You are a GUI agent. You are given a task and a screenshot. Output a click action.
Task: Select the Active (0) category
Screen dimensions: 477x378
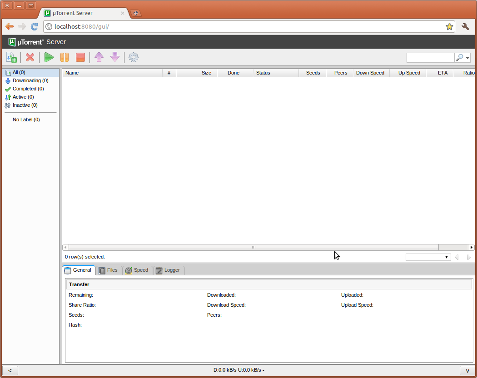click(31, 97)
